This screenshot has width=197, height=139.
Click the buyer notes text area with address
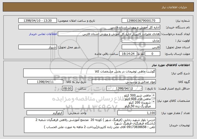[90, 125]
